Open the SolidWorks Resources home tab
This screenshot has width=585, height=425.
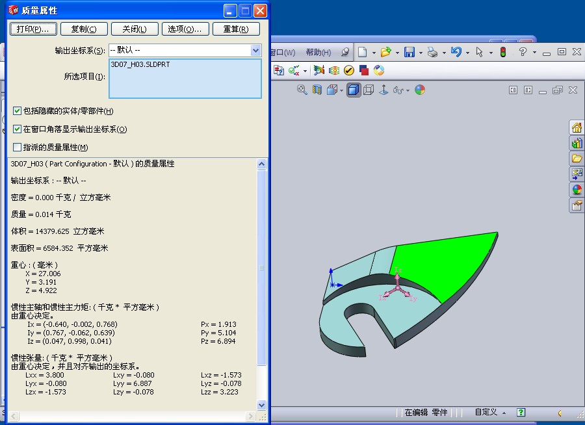(x=576, y=127)
